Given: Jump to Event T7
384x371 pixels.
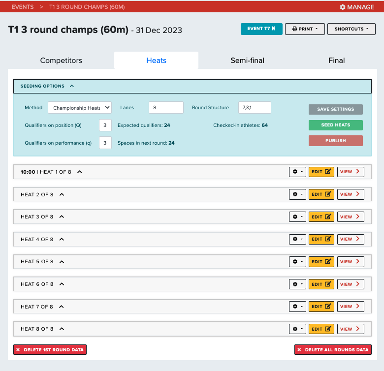Looking at the screenshot, I should [x=261, y=29].
